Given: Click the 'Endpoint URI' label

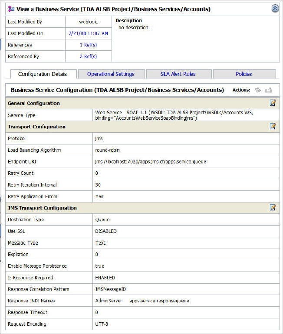Looking at the screenshot, I should pyautogui.click(x=22, y=162).
